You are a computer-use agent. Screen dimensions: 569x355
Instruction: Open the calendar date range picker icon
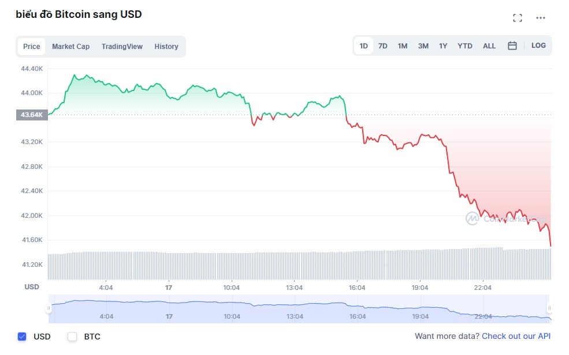click(512, 46)
